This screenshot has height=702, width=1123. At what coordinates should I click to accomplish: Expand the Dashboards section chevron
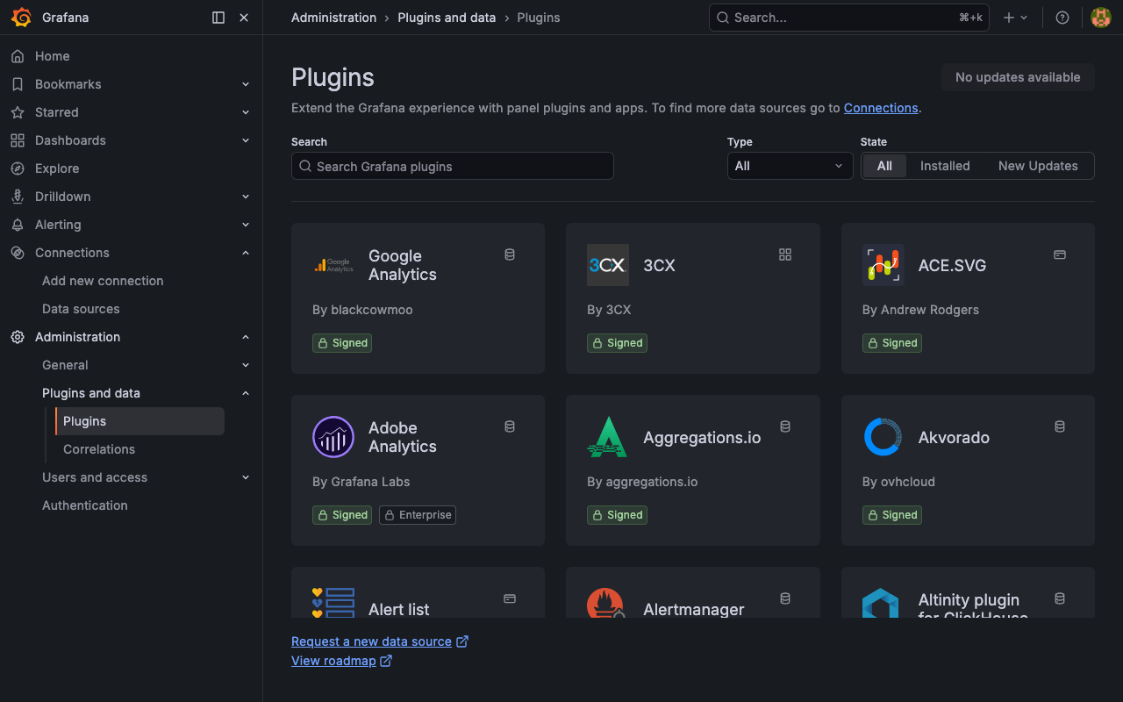(x=246, y=140)
